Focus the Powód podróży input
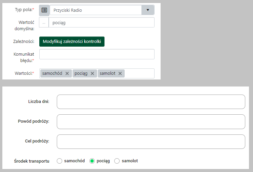The image size is (253, 172). click(151, 122)
